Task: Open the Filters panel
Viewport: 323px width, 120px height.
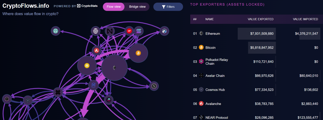Action: (x=168, y=7)
